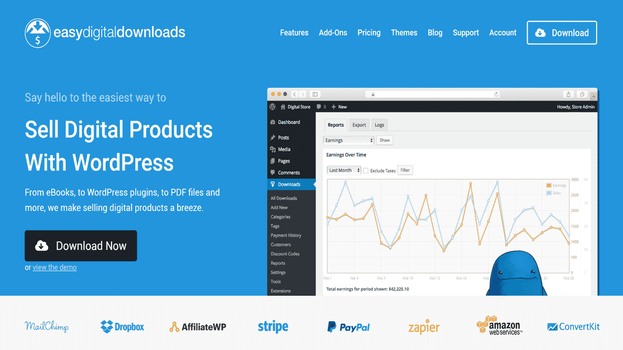This screenshot has width=623, height=350.
Task: Select Downloads in the WordPress sidebar
Action: pyautogui.click(x=292, y=184)
